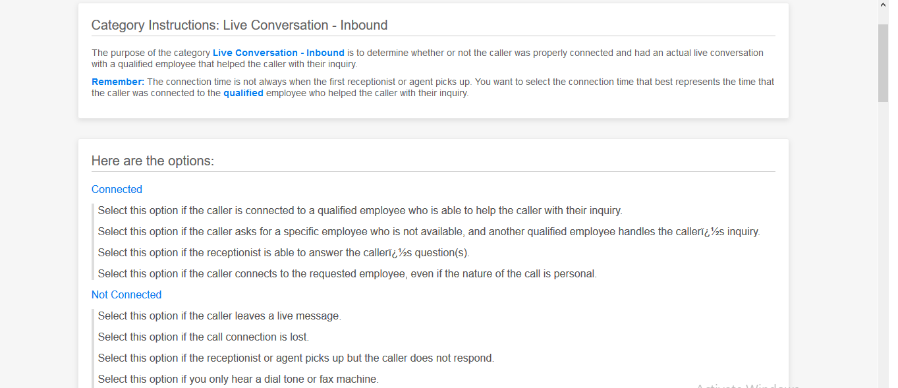Click the line about call connection lost
This screenshot has height=388, width=898.
[x=203, y=337]
